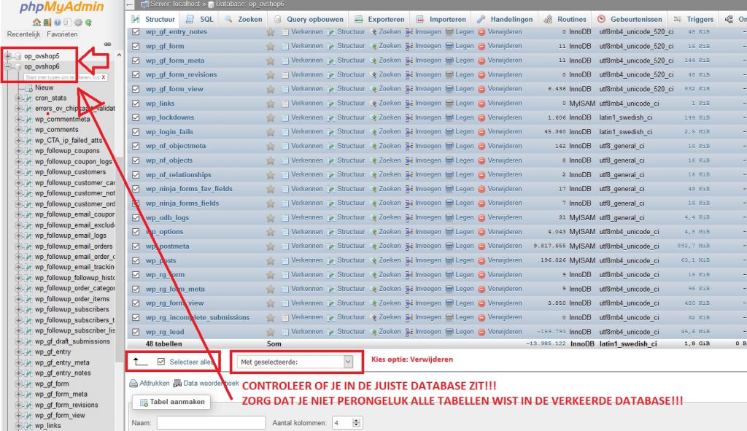Expand the op_ovshop5 database tree
Image resolution: width=747 pixels, height=431 pixels.
(x=8, y=56)
